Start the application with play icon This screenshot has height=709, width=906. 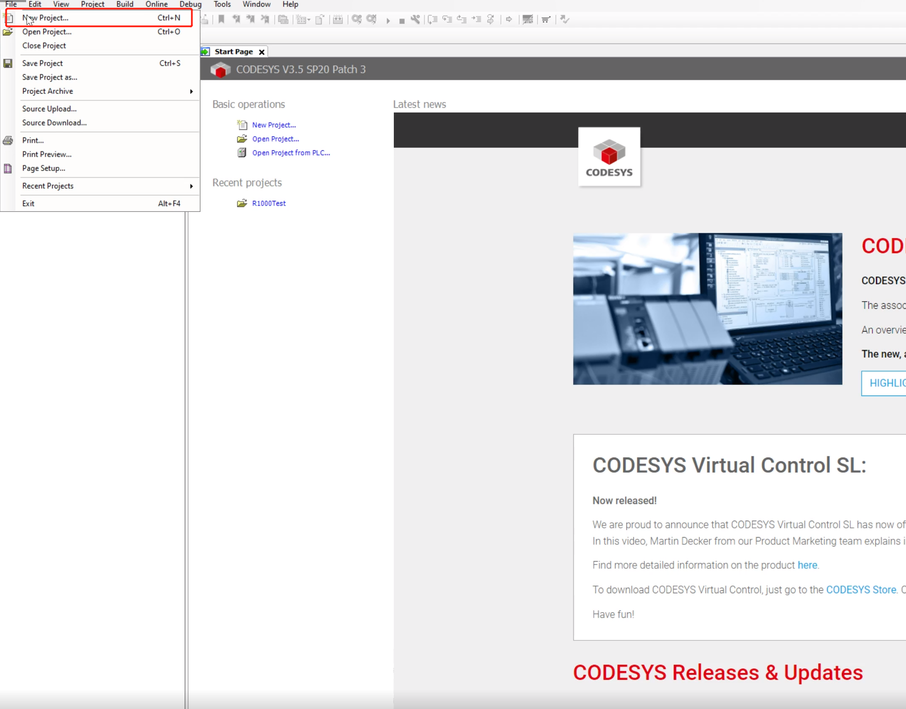pos(388,20)
